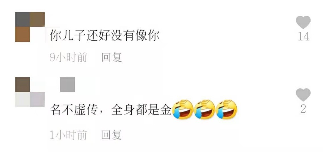Click the like count showing 2
Viewport: 323px width, 152px height.
[x=303, y=109]
